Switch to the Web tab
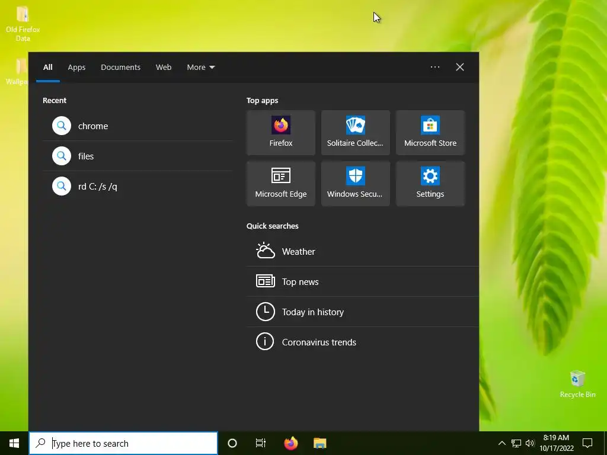Viewport: 607px width, 455px height. pos(164,68)
